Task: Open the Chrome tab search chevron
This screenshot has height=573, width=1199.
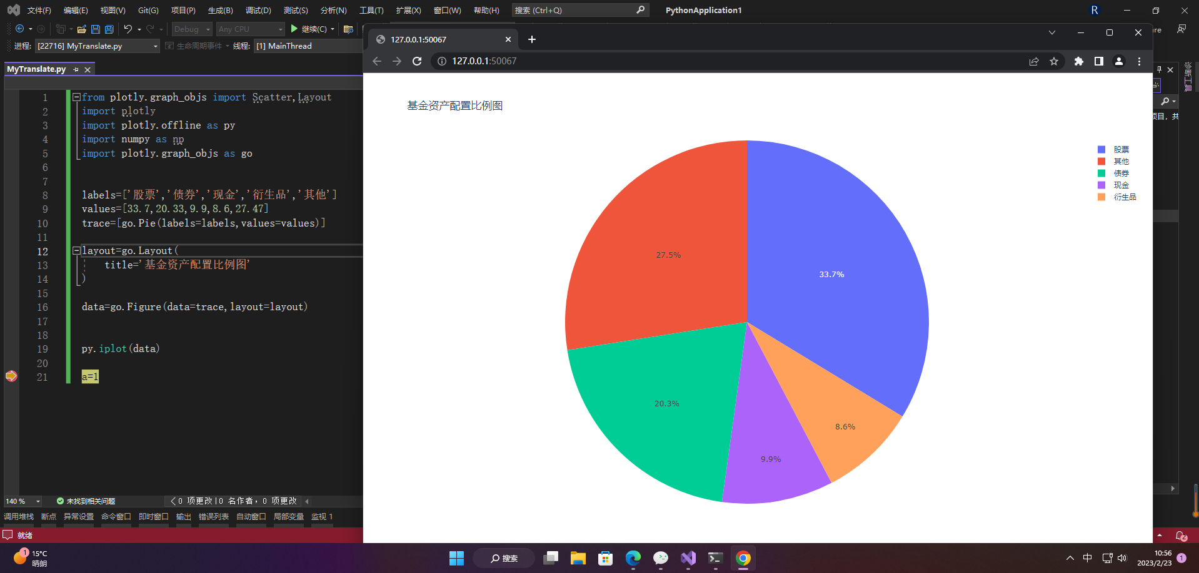Action: pos(1052,32)
